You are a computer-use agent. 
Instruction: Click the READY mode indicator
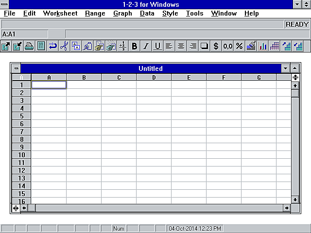point(297,24)
